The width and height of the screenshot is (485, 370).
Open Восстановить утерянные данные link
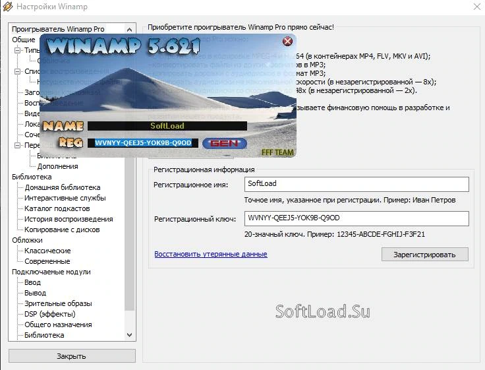211,254
